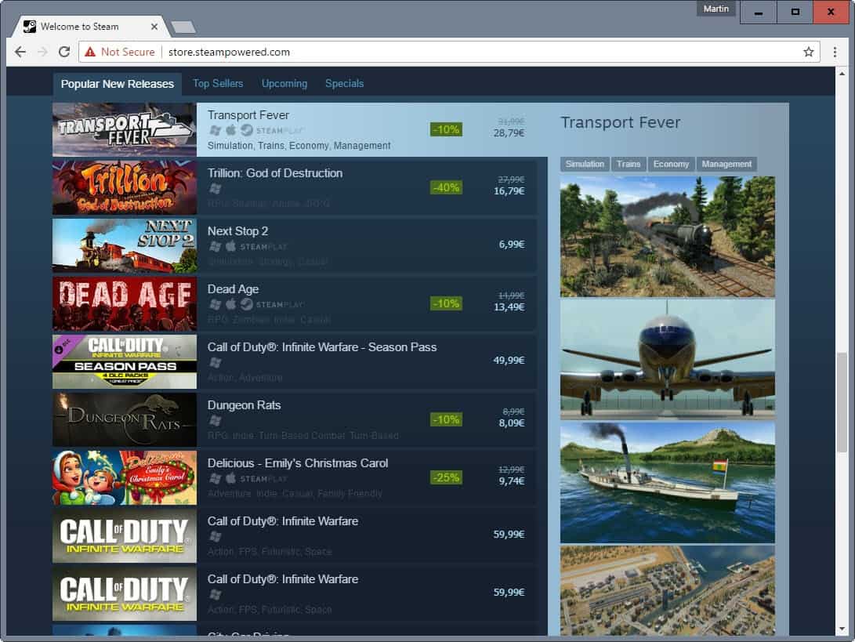Open the Upcoming tab
Image resolution: width=855 pixels, height=642 pixels.
284,83
